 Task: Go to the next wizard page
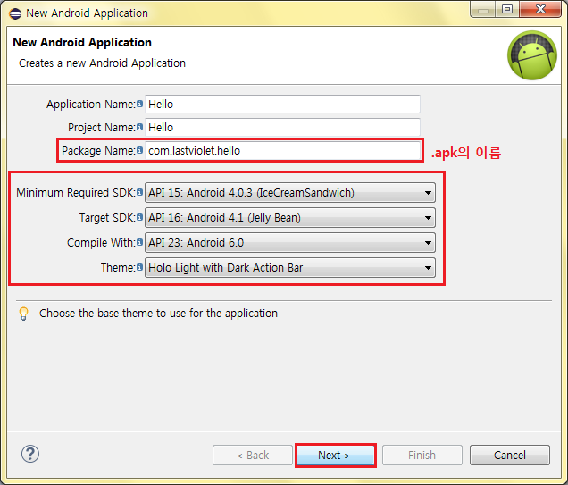coord(336,455)
